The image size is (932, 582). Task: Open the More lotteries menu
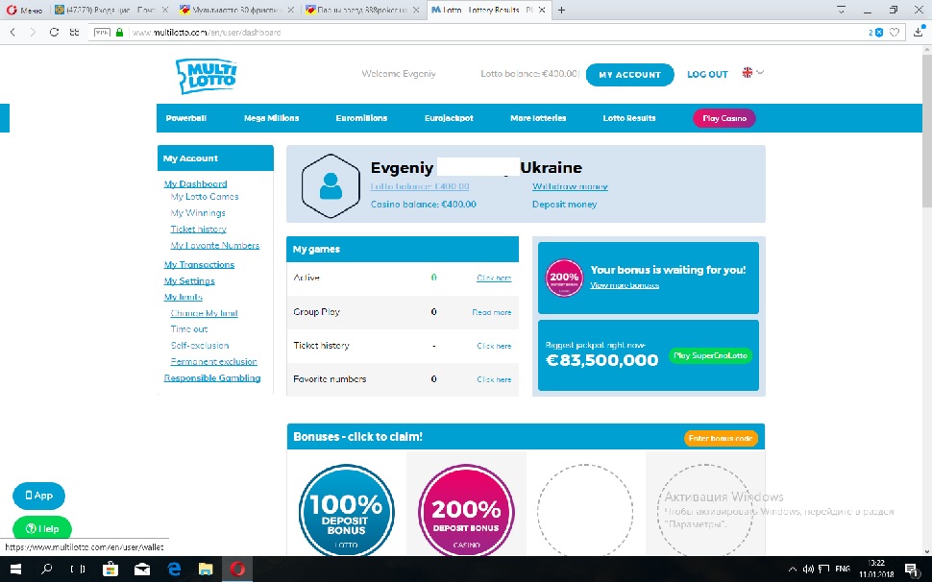click(538, 118)
